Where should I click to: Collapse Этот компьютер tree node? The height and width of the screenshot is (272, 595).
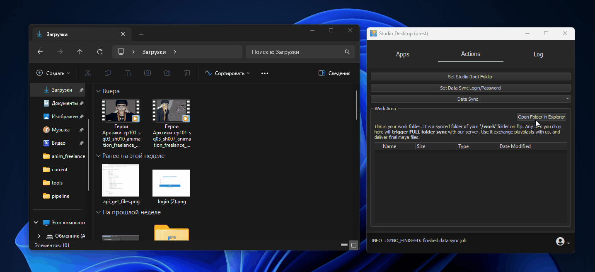click(x=36, y=223)
